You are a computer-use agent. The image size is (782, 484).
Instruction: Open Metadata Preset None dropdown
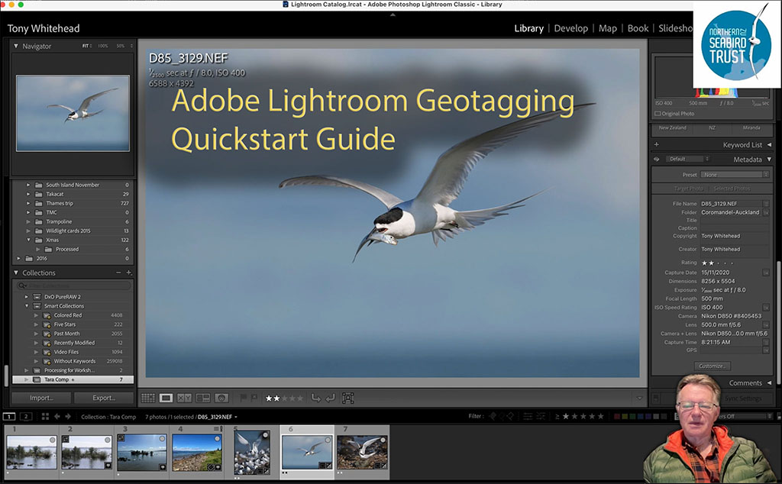click(x=735, y=175)
